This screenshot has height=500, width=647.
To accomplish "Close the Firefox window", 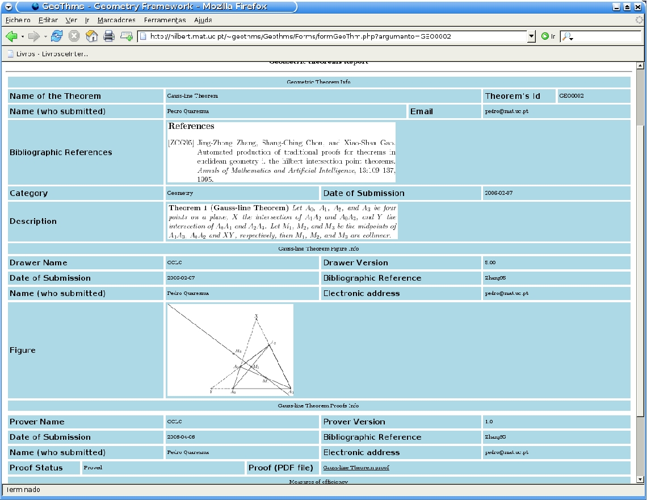I will [x=637, y=7].
